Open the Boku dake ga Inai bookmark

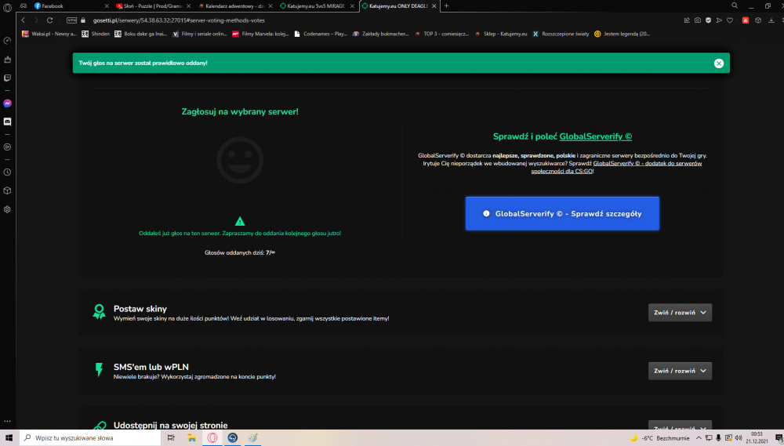[x=140, y=34]
